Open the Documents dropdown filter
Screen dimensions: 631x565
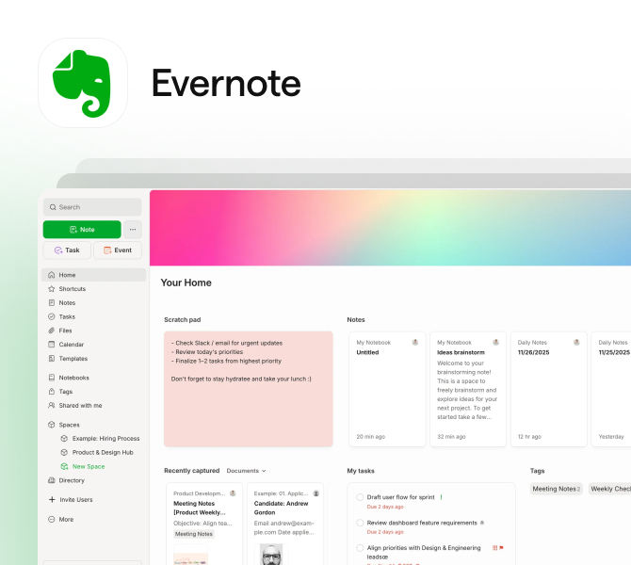tap(247, 471)
